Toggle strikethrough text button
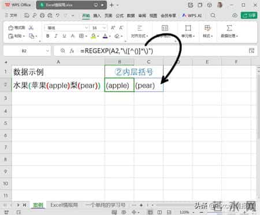 [x=73, y=36]
